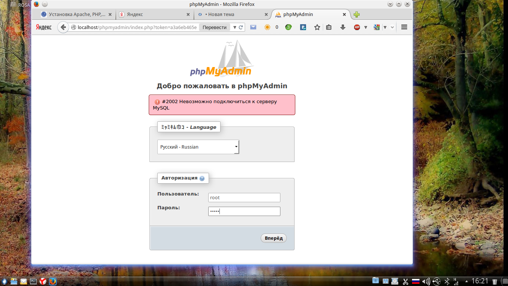Click the Перевести translate button
Image resolution: width=508 pixels, height=286 pixels.
click(x=215, y=27)
